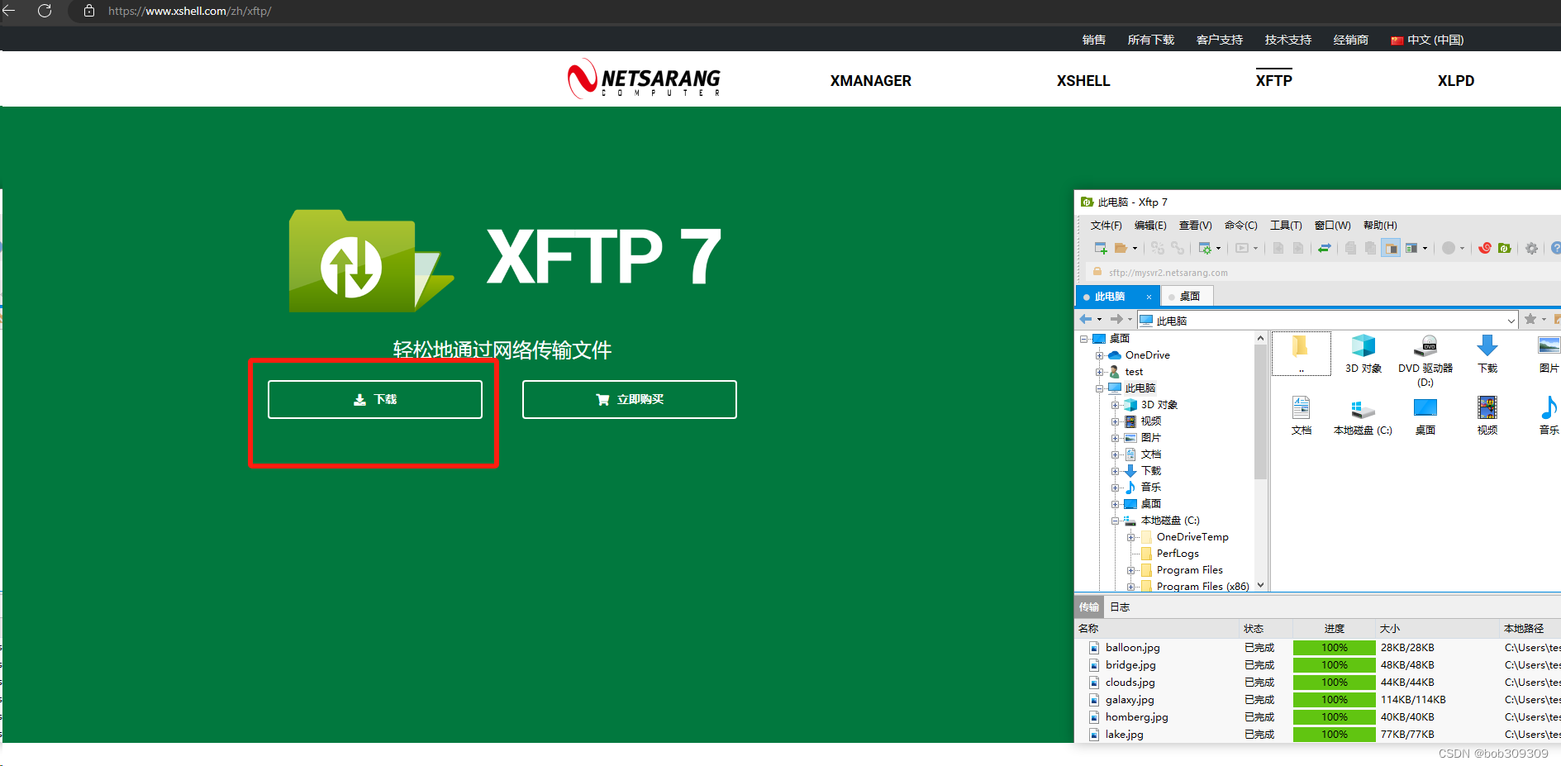Click the sftp address bar lock icon
The height and width of the screenshot is (766, 1561).
pyautogui.click(x=1097, y=272)
